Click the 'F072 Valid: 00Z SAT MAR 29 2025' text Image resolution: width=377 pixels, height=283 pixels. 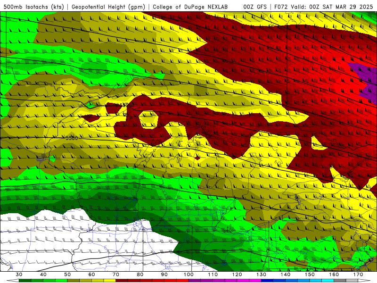pyautogui.click(x=324, y=7)
